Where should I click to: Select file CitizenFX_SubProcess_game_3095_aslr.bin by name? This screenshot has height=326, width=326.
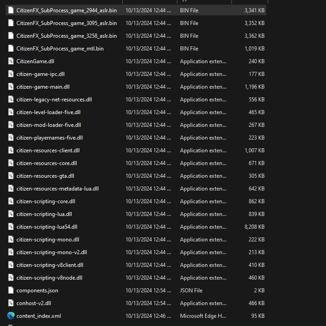click(66, 23)
